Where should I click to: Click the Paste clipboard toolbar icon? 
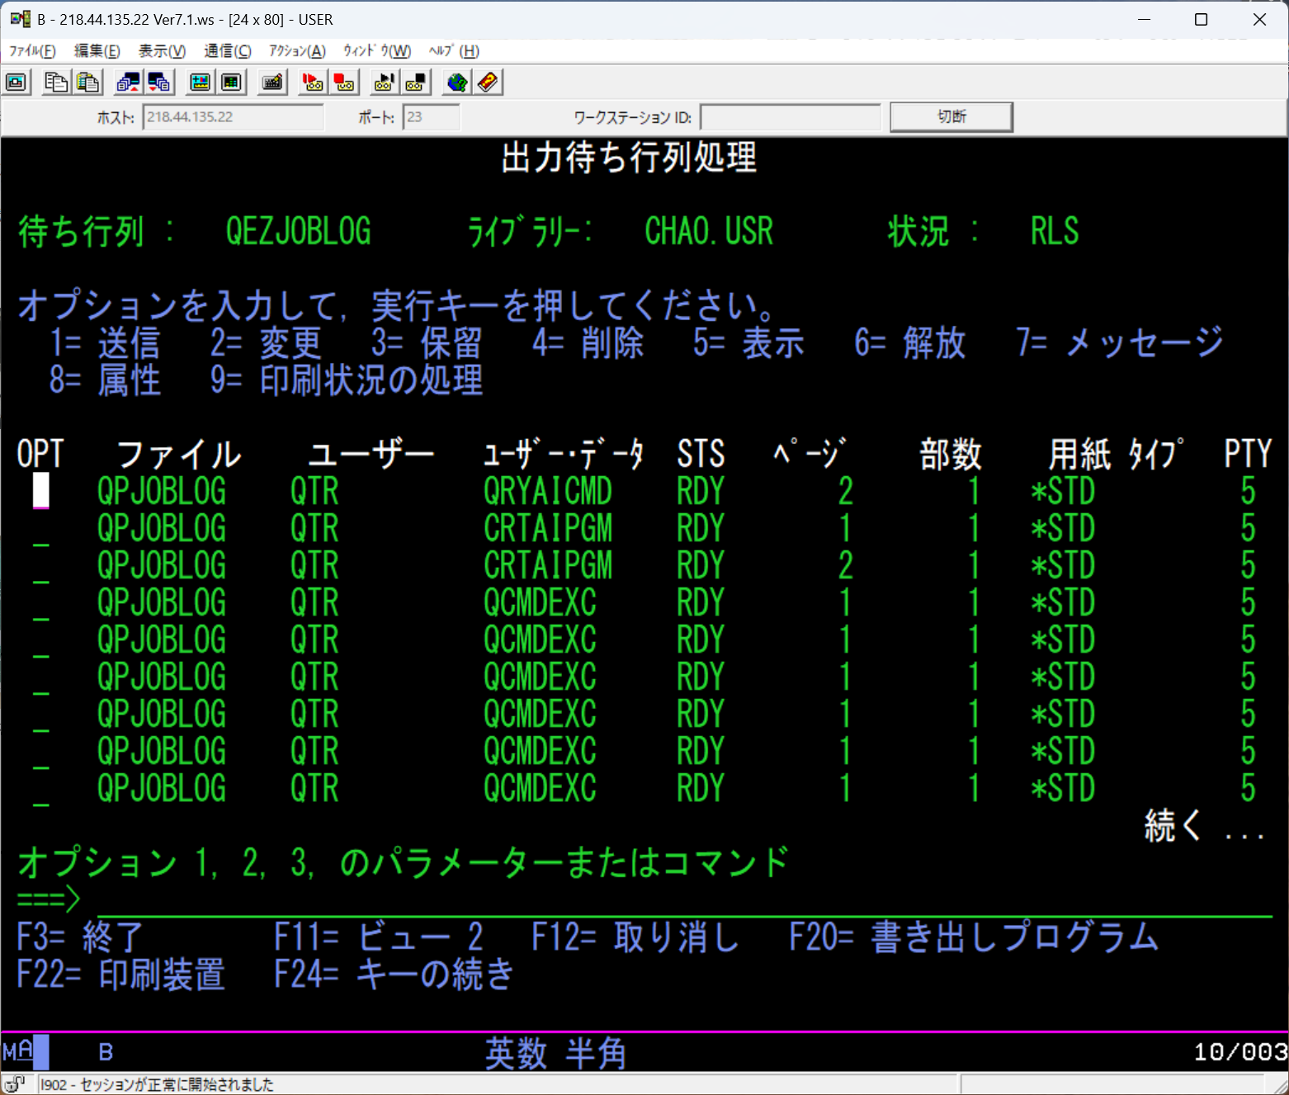87,82
